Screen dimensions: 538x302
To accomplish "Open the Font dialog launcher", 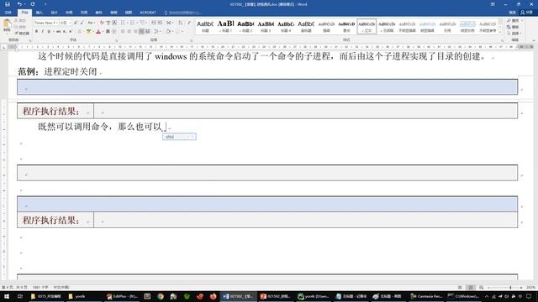I will click(117, 40).
